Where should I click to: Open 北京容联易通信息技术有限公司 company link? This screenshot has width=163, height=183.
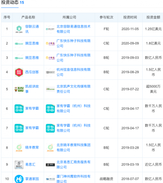point(73,29)
